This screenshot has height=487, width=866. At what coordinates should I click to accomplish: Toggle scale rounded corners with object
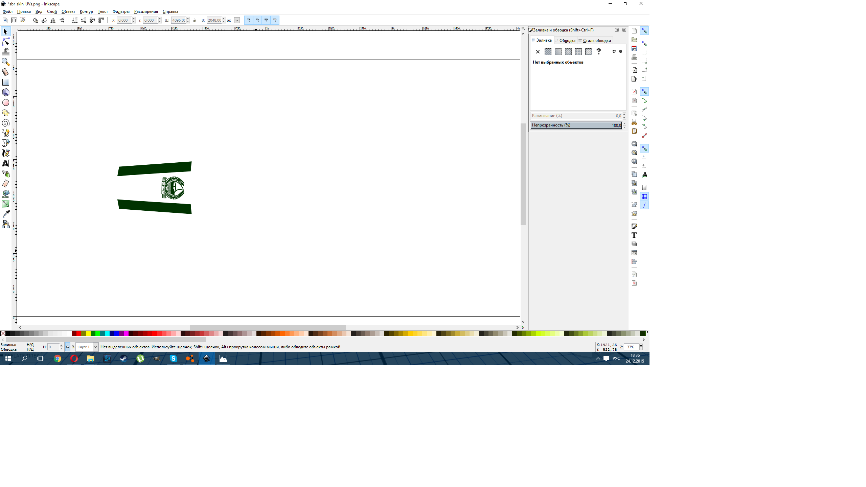pyautogui.click(x=257, y=20)
